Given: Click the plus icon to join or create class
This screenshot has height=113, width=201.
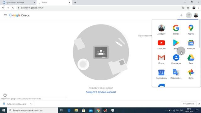Looking at the screenshot, I should point(181,15).
